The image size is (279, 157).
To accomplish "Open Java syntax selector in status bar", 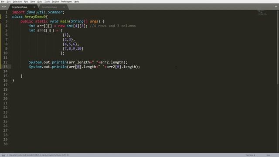I will point(269,155).
